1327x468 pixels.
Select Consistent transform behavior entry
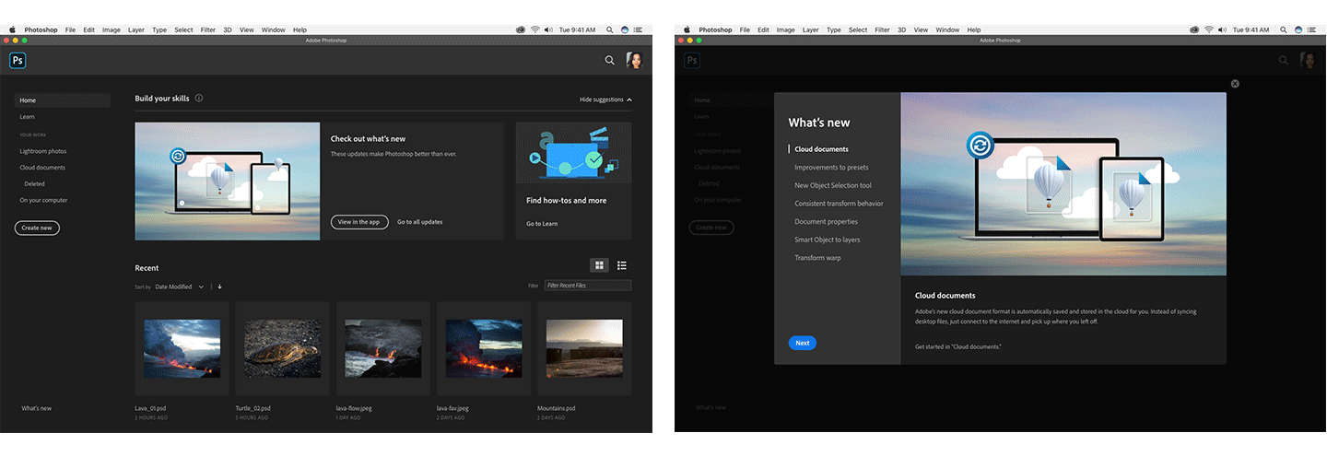click(840, 204)
